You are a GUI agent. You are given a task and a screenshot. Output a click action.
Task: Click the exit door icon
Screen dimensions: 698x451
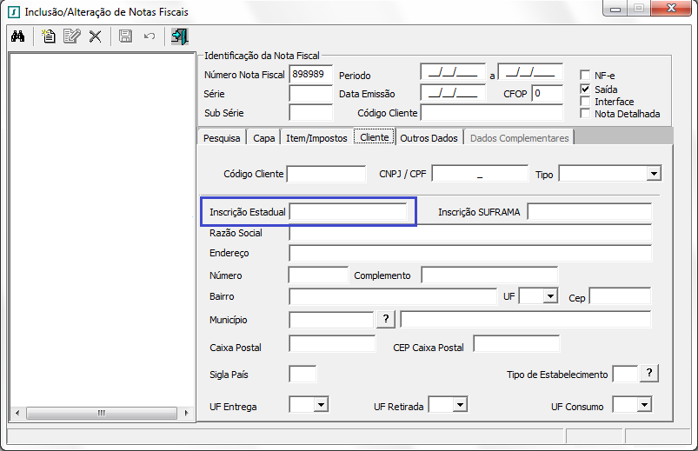coord(179,36)
